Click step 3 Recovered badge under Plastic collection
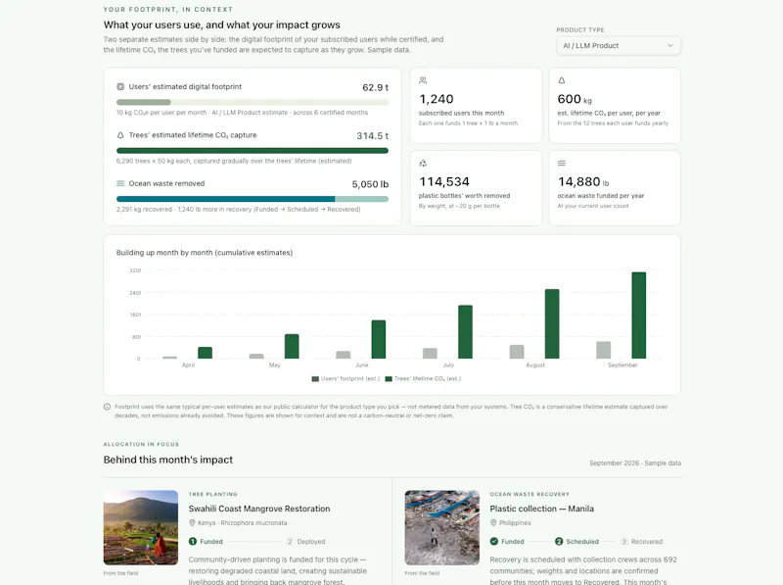The width and height of the screenshot is (783, 585). [x=623, y=542]
